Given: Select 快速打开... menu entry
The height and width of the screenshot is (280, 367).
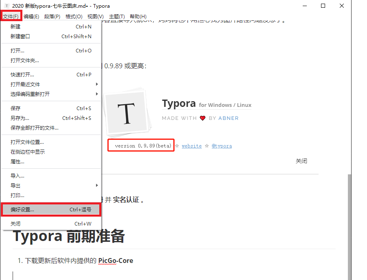Looking at the screenshot, I should (x=51, y=75).
